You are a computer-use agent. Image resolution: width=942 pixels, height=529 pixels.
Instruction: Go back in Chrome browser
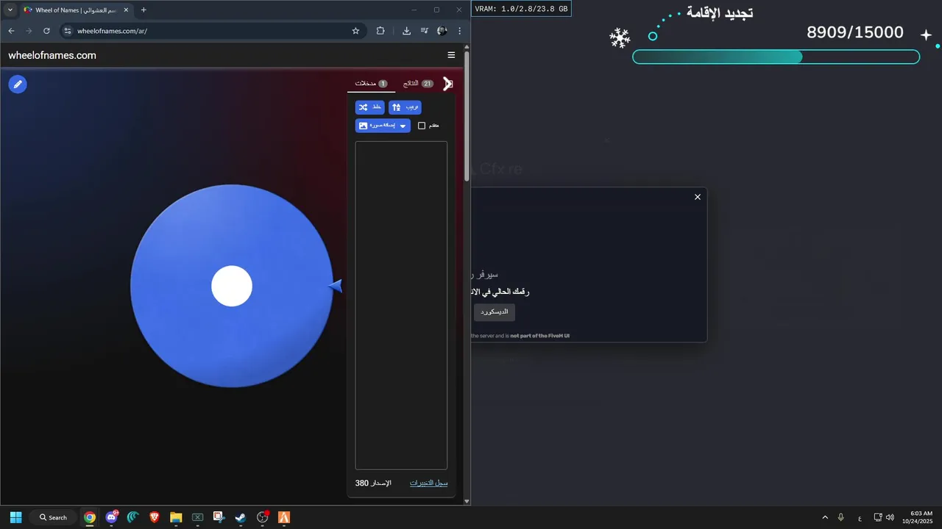11,31
